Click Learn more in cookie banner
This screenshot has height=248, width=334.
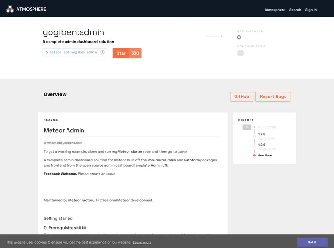point(142,242)
